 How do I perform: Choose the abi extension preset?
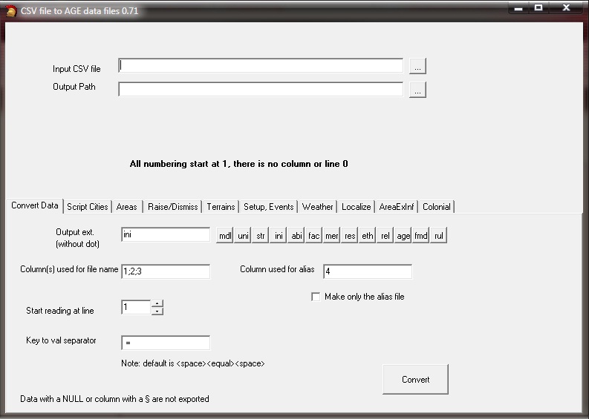(296, 236)
